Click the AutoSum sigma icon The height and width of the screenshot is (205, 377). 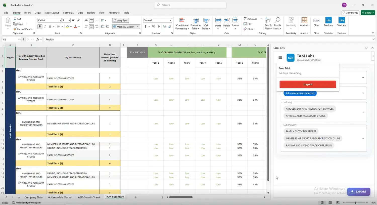coord(245,19)
